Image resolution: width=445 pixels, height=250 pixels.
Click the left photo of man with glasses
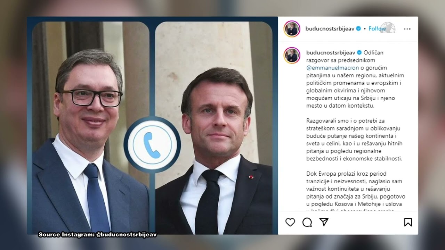point(91,128)
